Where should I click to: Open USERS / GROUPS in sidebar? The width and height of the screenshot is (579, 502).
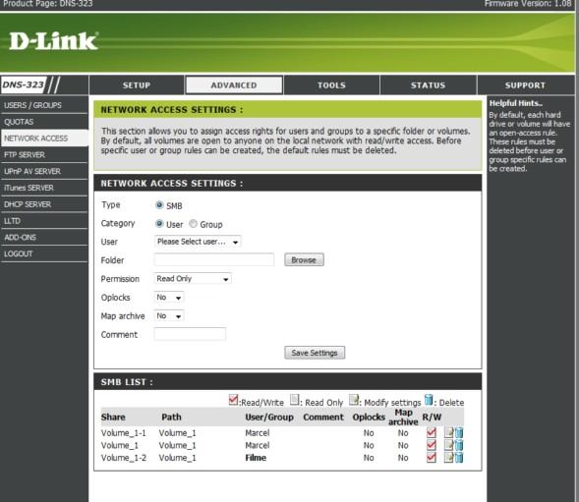44,105
